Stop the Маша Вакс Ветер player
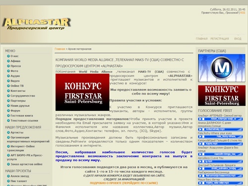The image size is (248, 186). click(x=203, y=183)
